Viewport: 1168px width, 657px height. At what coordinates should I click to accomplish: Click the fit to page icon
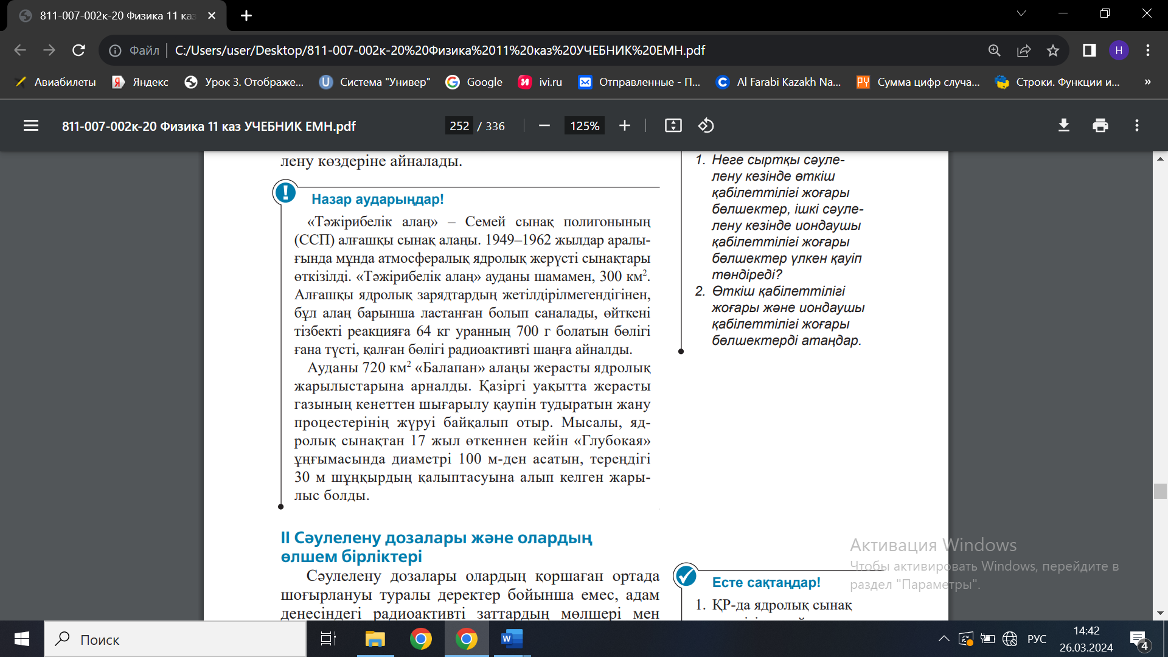pyautogui.click(x=673, y=126)
